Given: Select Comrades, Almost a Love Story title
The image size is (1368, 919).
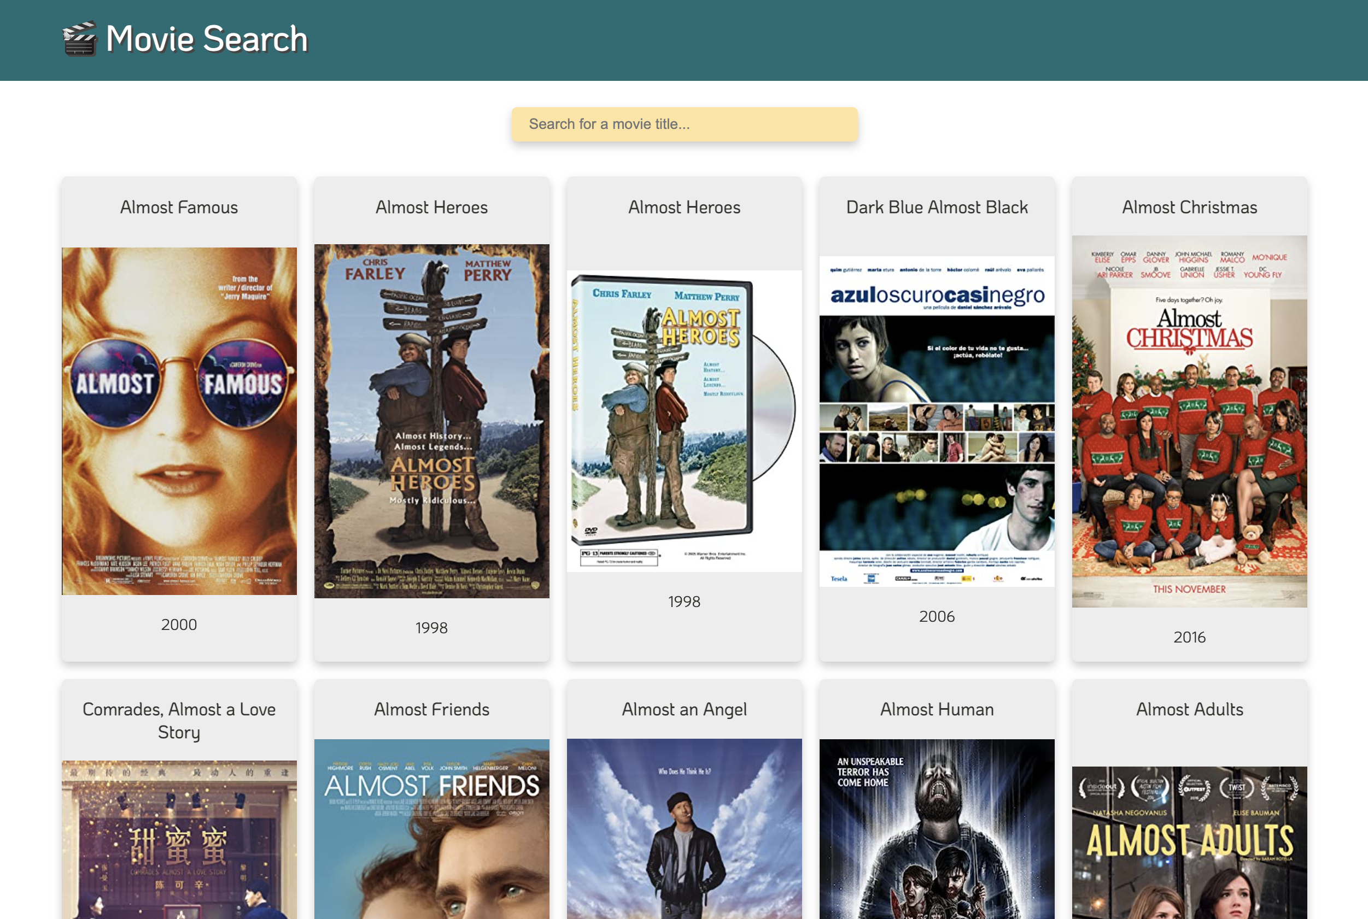Looking at the screenshot, I should 179,721.
